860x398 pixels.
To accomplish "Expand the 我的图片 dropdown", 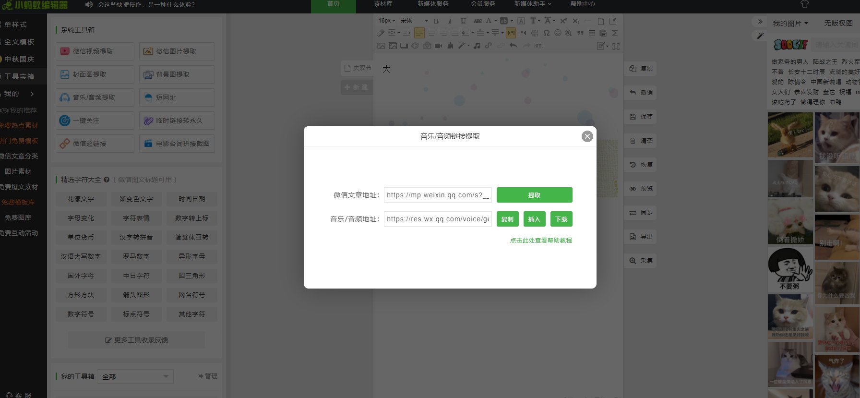I will pos(790,24).
